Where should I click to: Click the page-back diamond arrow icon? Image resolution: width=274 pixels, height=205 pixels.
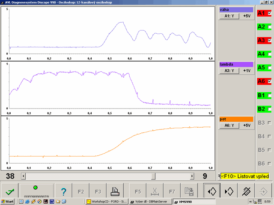pyautogui.click(x=212, y=191)
